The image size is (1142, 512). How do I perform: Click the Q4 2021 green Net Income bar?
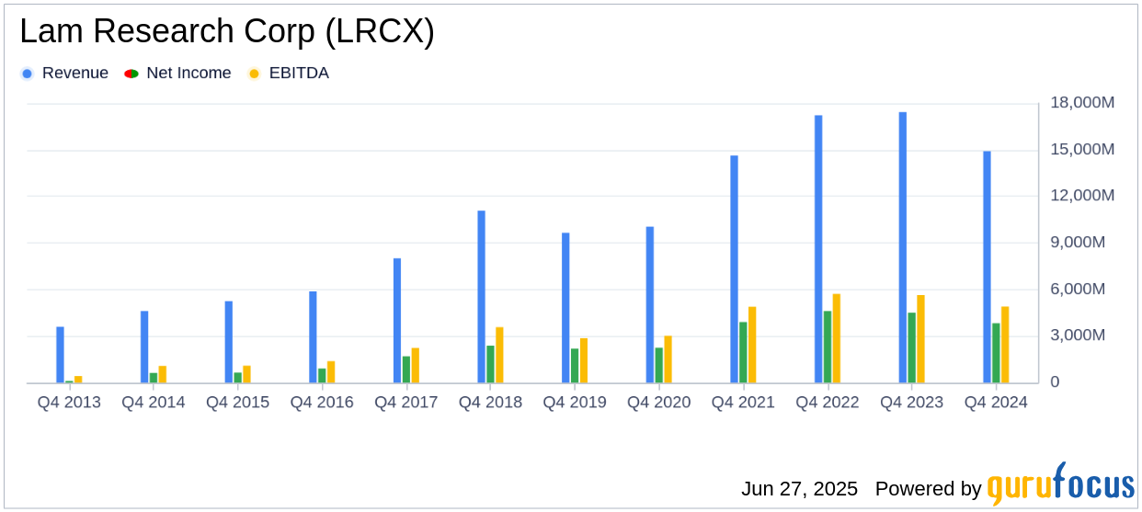coord(743,352)
